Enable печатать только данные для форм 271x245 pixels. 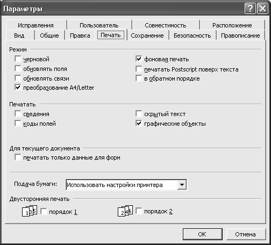pos(18,157)
